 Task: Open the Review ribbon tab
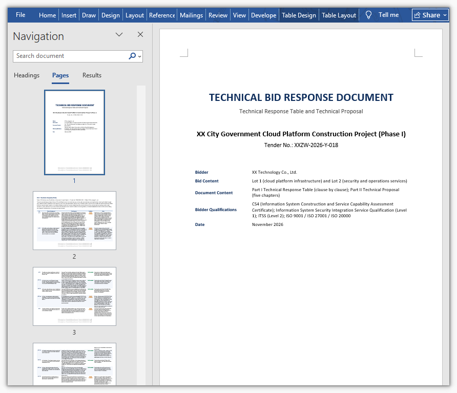pyautogui.click(x=218, y=15)
